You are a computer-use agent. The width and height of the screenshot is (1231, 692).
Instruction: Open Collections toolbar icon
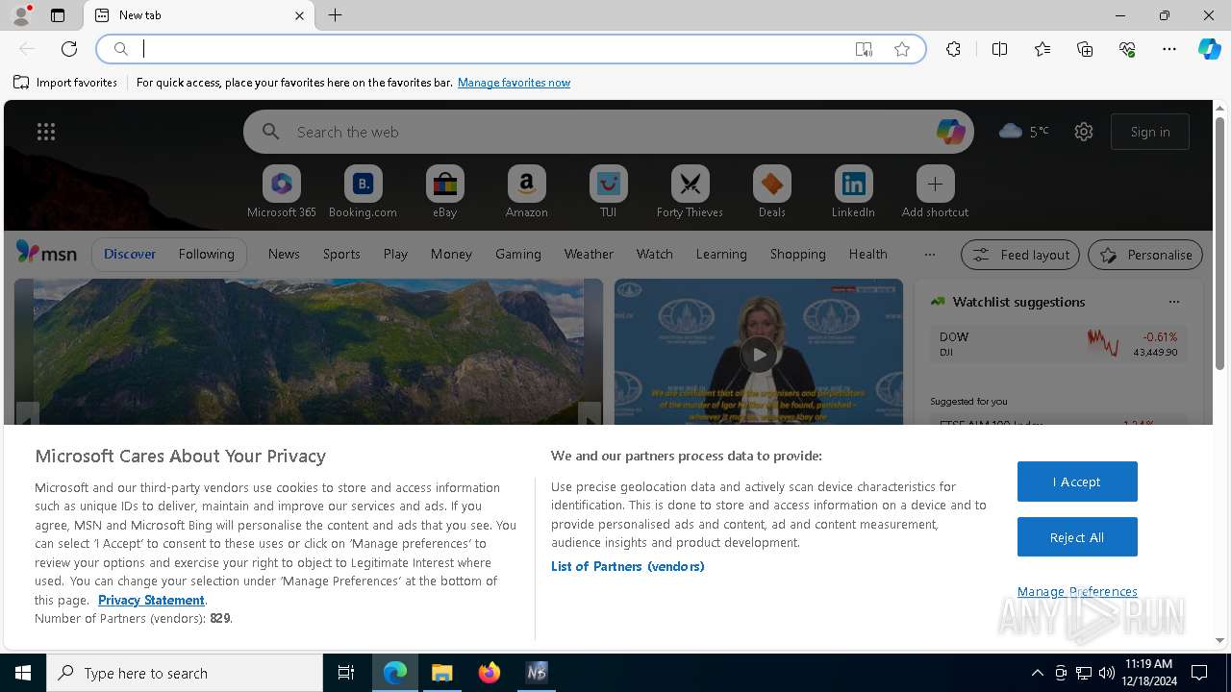(x=1085, y=49)
